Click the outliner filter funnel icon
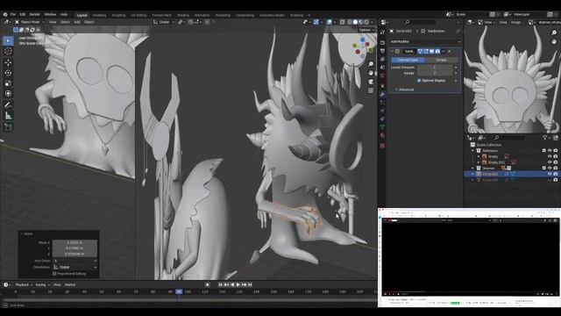This screenshot has height=316, width=561. (545, 138)
